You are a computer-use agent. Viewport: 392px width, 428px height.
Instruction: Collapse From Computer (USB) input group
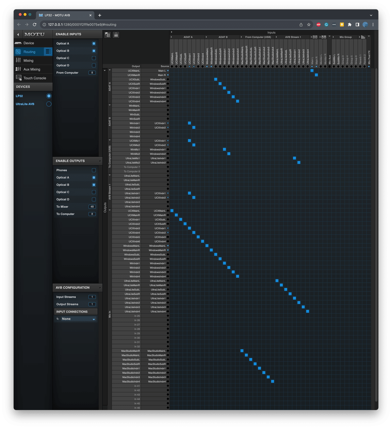241,37
